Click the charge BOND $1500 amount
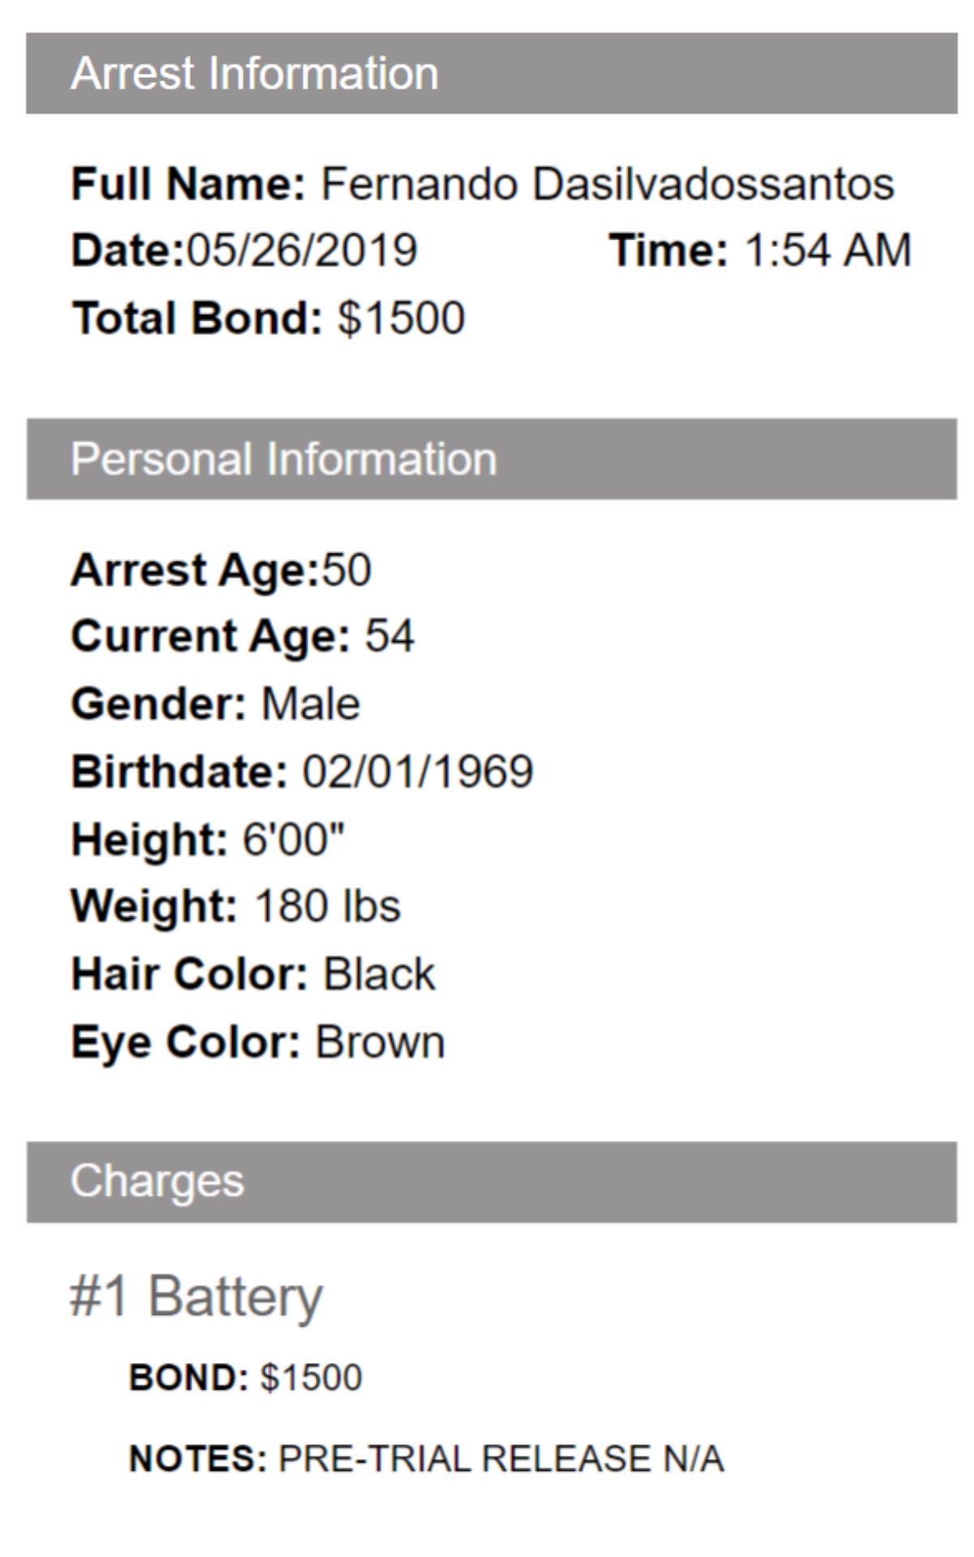The width and height of the screenshot is (974, 1557). point(311,1378)
